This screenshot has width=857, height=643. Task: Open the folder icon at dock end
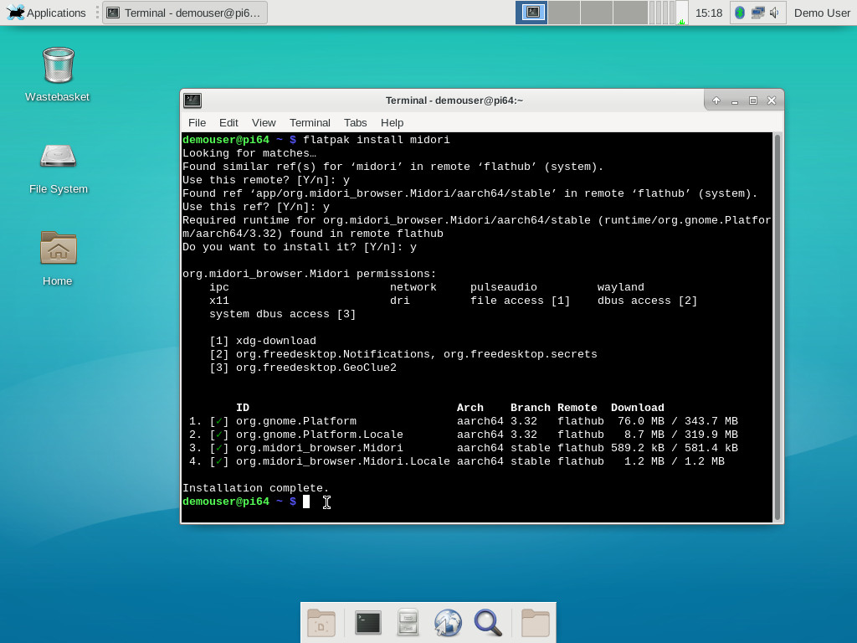[x=535, y=622]
